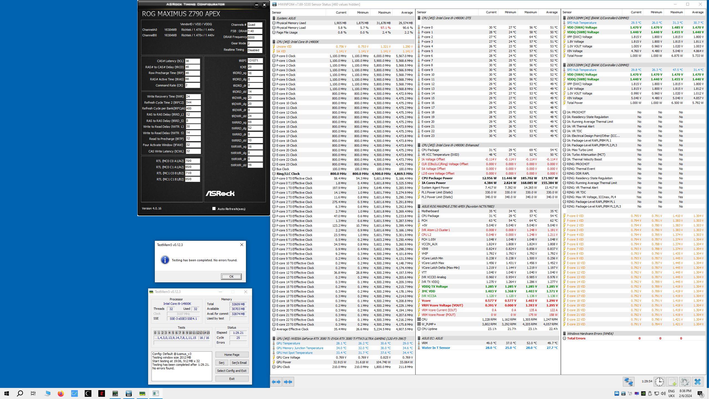The height and width of the screenshot is (399, 709).
Task: Select Water In T Sensor row
Action: coord(488,348)
